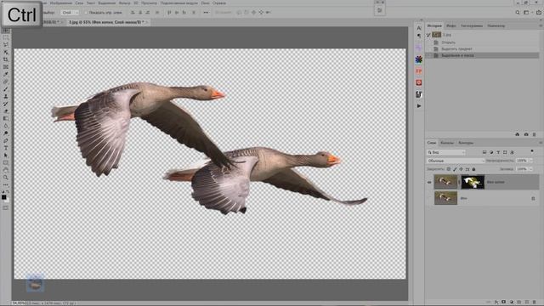Select the Lasso tool
Viewport: 544px width, 306px height.
6,45
